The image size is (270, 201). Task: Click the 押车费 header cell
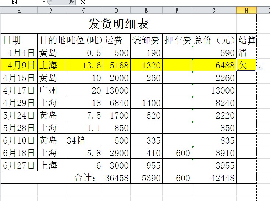click(x=177, y=40)
